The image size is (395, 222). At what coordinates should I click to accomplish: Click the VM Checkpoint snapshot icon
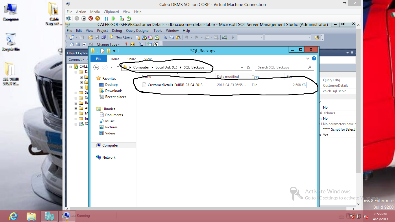[x=122, y=18]
